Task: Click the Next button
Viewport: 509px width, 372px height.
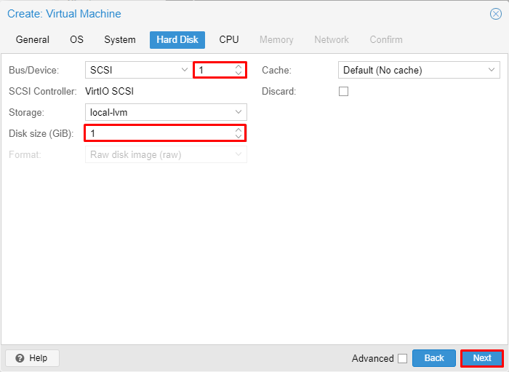Action: (x=482, y=358)
